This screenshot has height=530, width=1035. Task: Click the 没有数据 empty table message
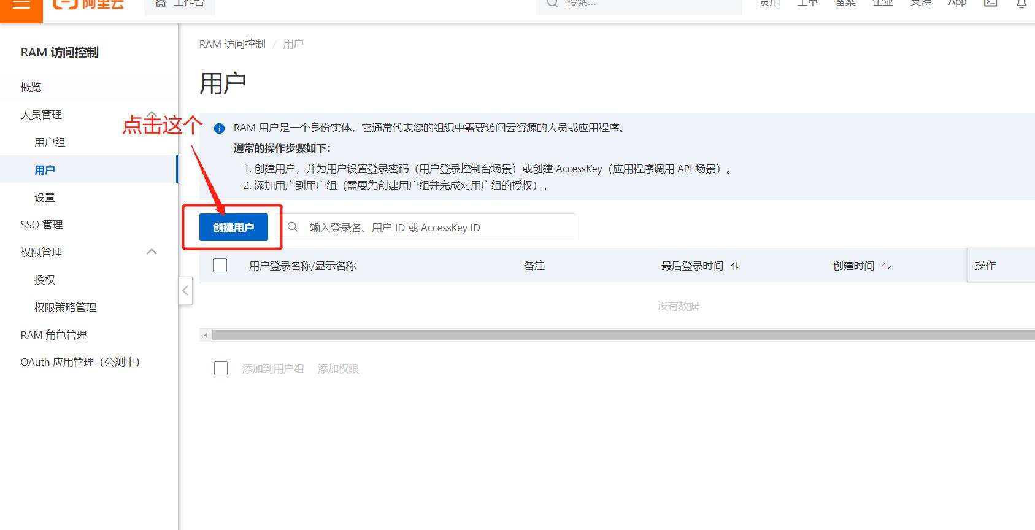coord(678,306)
